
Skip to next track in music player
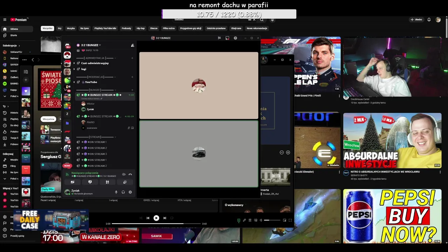click(165, 218)
